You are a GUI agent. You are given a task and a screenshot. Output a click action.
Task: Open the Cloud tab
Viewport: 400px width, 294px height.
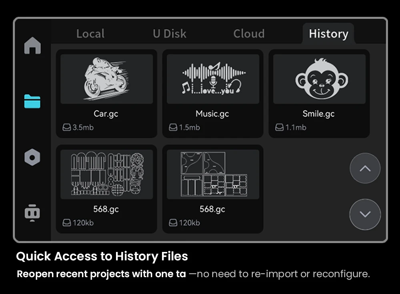point(249,34)
